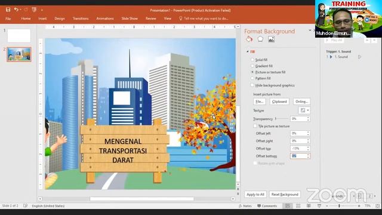Adjust Offset right spinner arrows
The image size is (382, 215).
(x=308, y=141)
